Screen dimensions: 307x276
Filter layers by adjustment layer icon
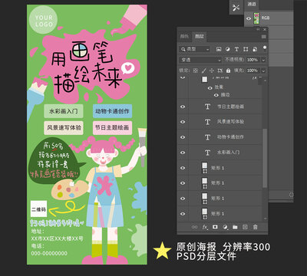pos(228,49)
